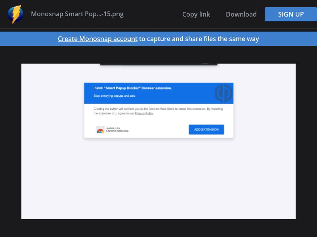This screenshot has height=237, width=317.
Task: Choose the Download option
Action: pos(241,14)
